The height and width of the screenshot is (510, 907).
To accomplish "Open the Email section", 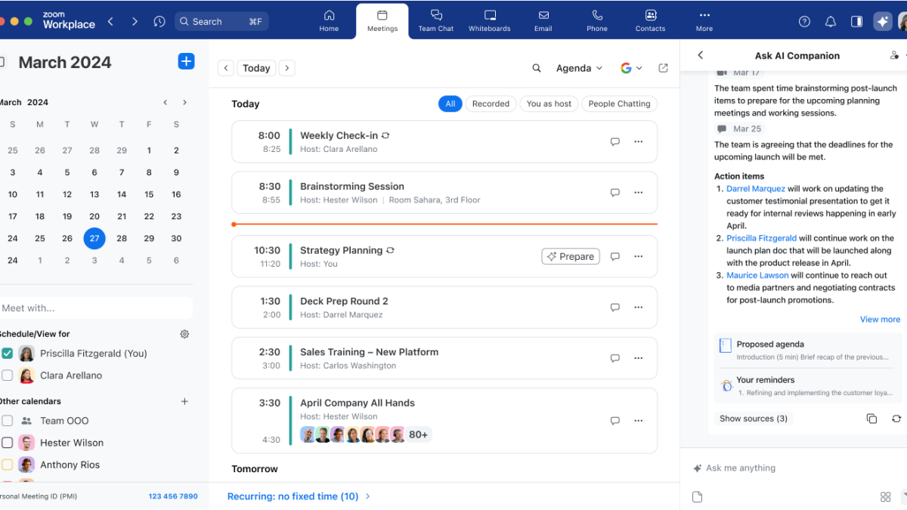I will coord(543,20).
